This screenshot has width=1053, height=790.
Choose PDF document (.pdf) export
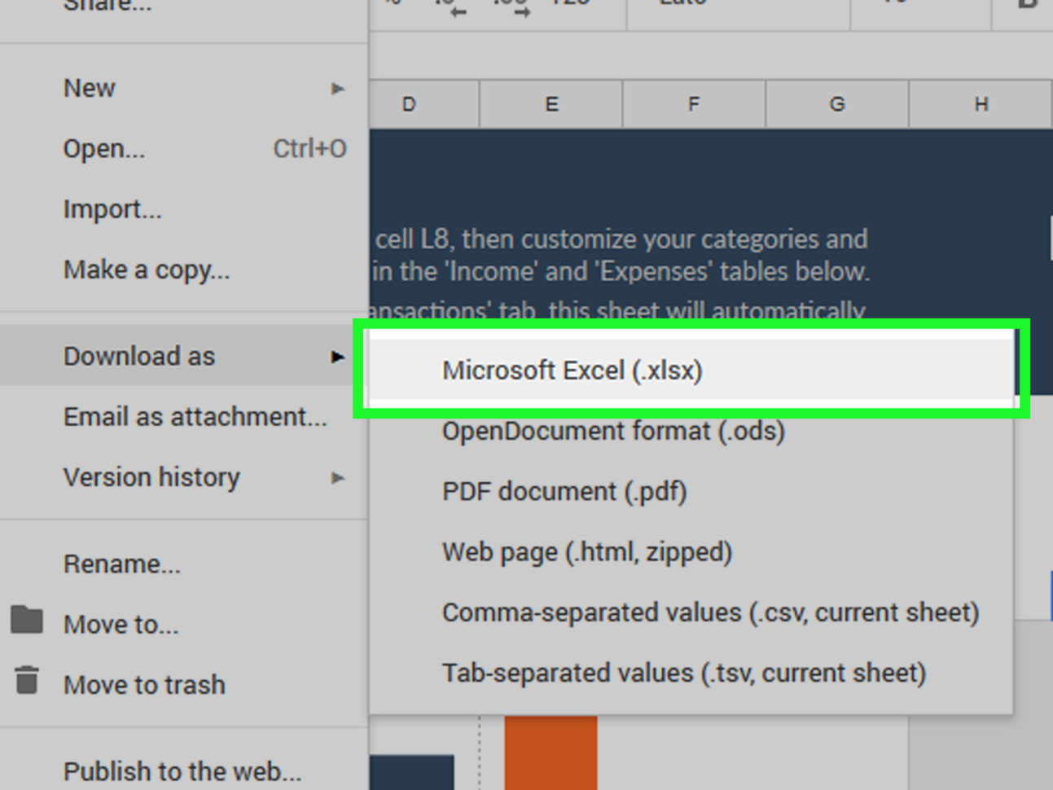564,491
